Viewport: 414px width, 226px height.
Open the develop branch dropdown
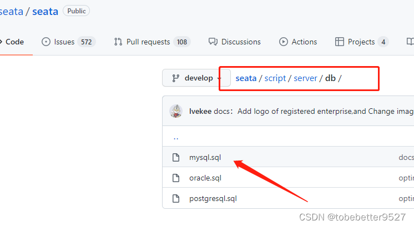[x=196, y=78]
